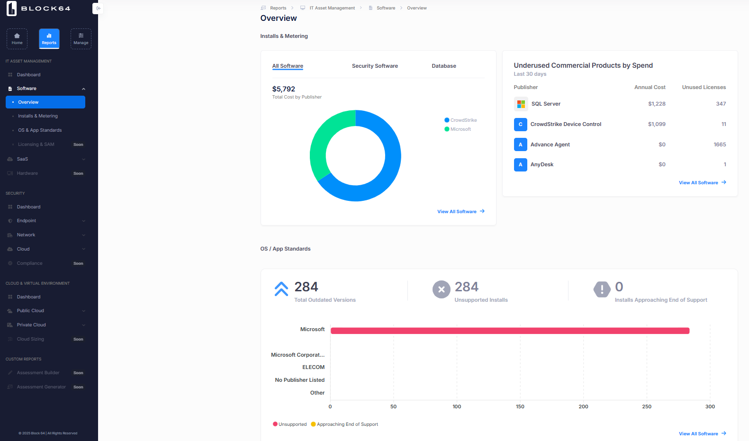This screenshot has height=441, width=749.
Task: Toggle the CrowdStrike legend color dot
Action: [x=447, y=120]
